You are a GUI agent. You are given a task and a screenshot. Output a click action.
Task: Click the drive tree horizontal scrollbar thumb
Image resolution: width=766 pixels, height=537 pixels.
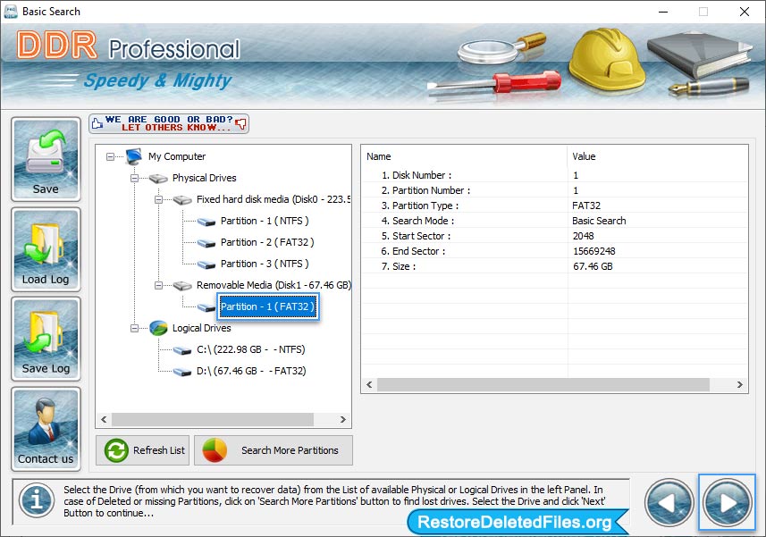213,419
